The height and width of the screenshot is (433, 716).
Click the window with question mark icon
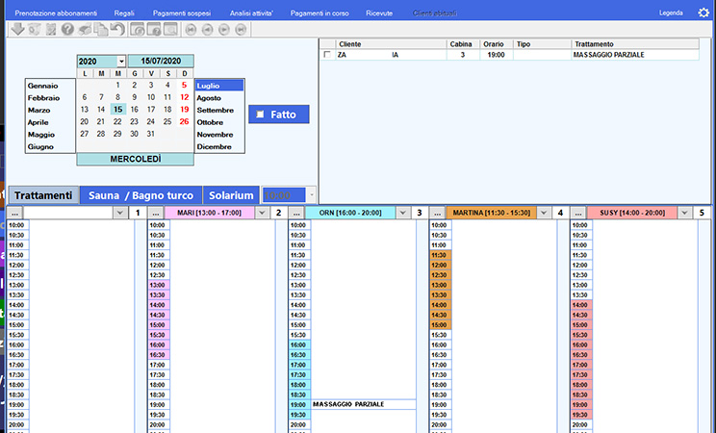(x=154, y=29)
